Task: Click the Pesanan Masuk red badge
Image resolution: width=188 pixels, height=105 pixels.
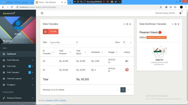Action: 160,32
